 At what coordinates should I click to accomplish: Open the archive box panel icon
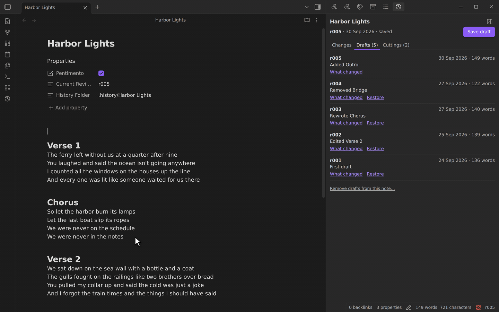pyautogui.click(x=373, y=7)
